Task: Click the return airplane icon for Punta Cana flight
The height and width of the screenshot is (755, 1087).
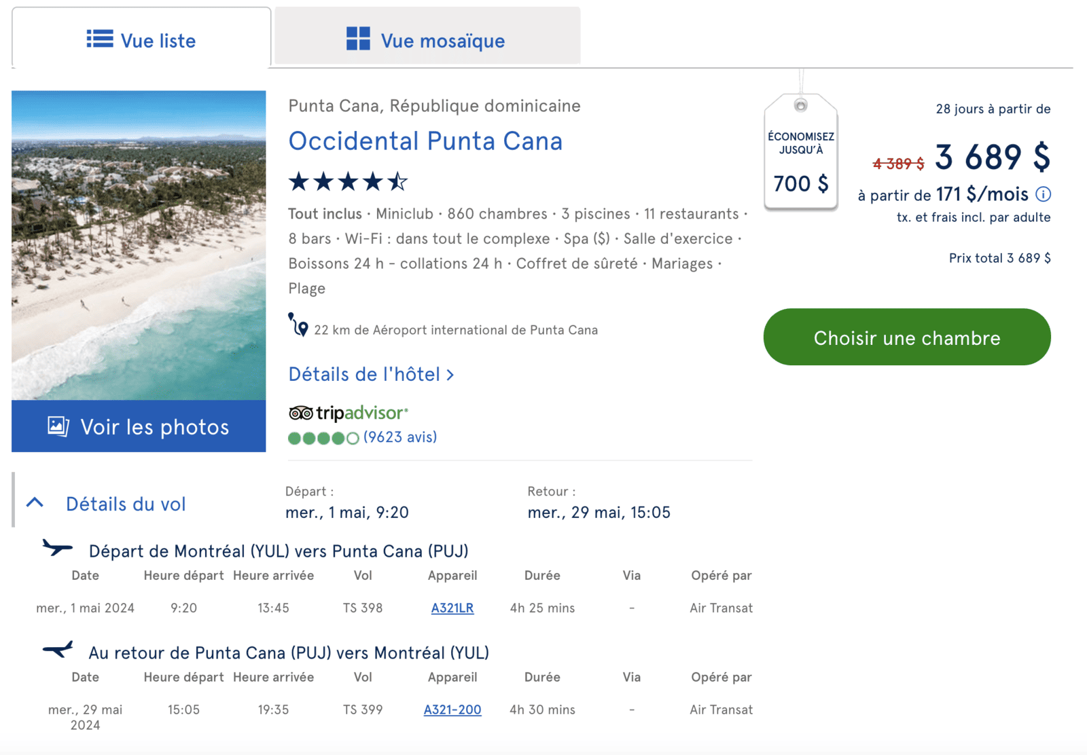Action: pyautogui.click(x=58, y=648)
